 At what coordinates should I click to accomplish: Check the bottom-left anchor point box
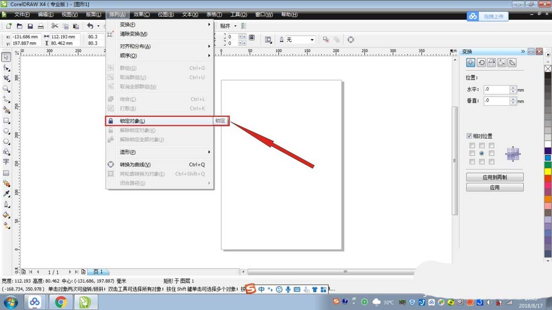472,162
